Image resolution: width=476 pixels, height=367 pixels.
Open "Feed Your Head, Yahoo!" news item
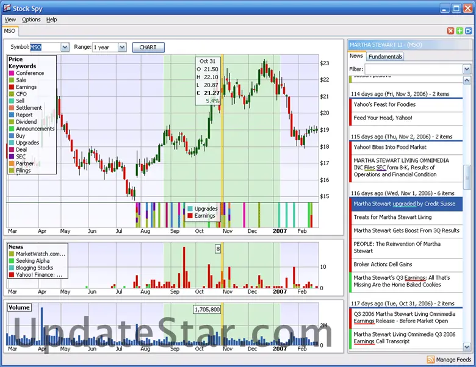pyautogui.click(x=406, y=118)
